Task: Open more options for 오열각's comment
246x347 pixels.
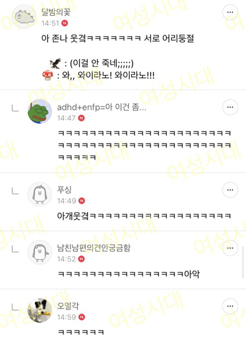Action: click(230, 306)
